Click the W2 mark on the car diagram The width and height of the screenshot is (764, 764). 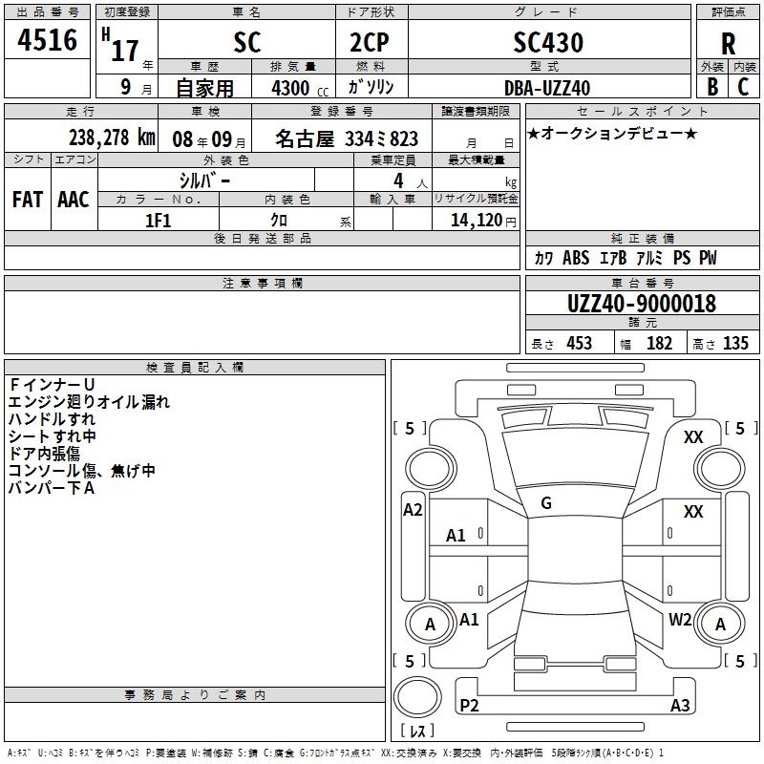point(680,619)
